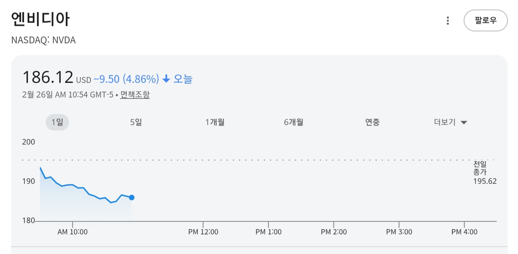Open the three-dot more options menu

tap(448, 21)
